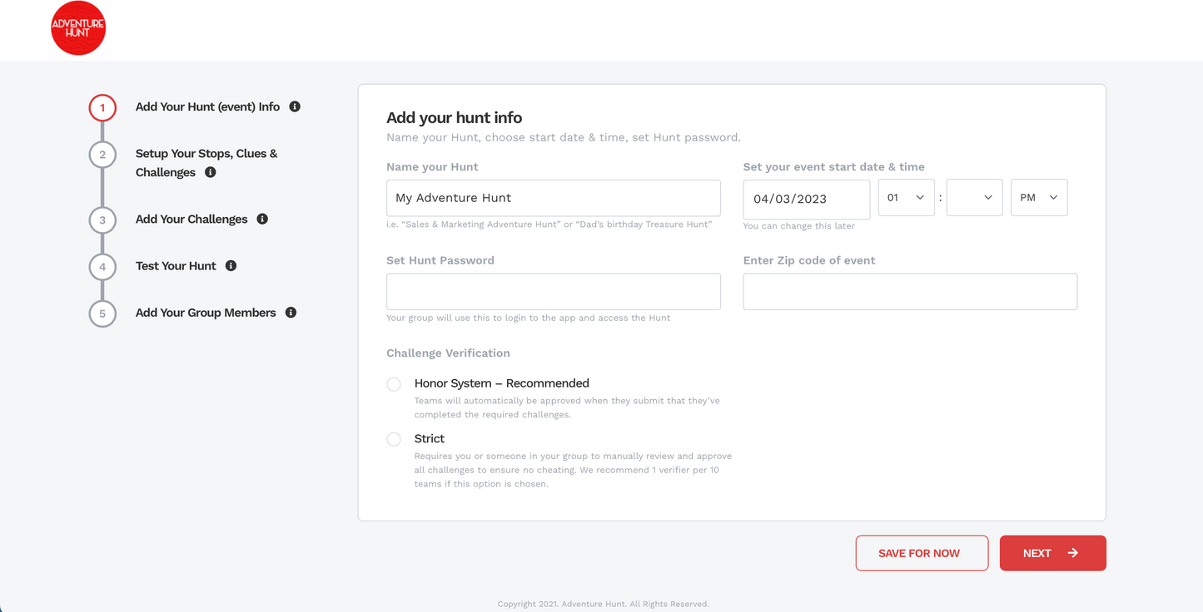Click step 5, Add Your Group Members
Viewport: 1203px width, 612px height.
point(102,313)
